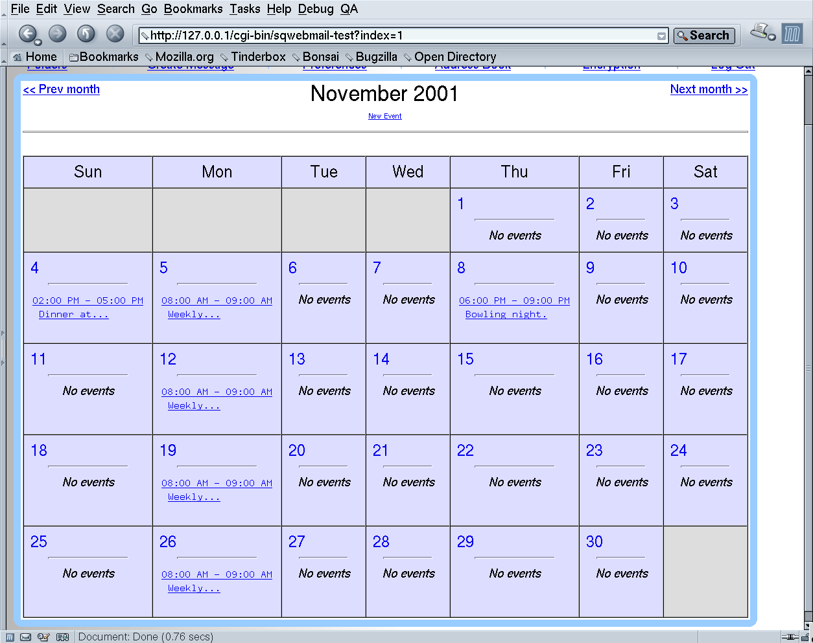Open Composer from the status bar
The image size is (813, 643).
43,637
